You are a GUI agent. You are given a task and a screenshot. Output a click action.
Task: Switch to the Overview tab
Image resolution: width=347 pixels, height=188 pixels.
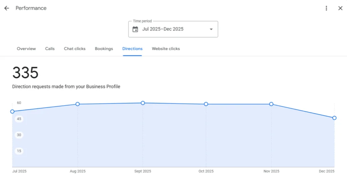click(x=26, y=49)
